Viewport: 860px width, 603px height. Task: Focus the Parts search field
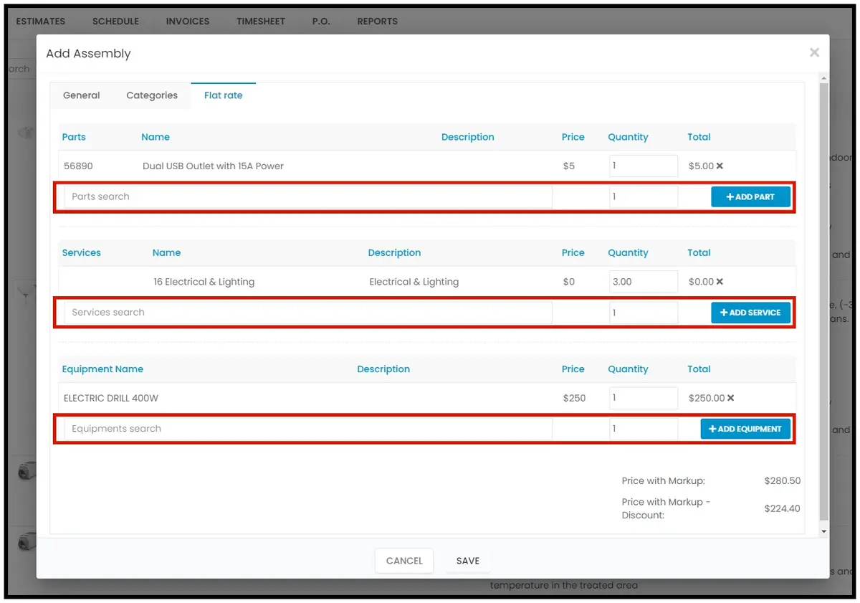click(308, 197)
